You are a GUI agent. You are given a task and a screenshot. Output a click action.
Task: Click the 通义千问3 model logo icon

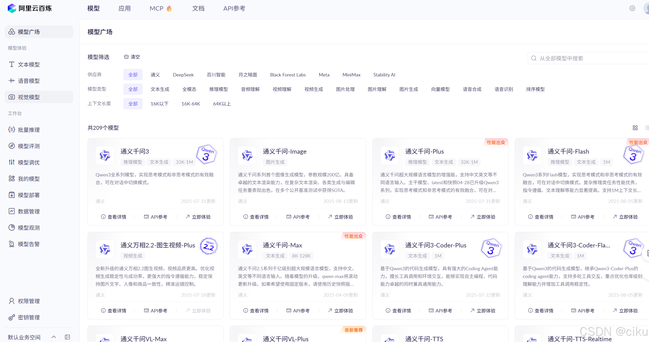(105, 155)
